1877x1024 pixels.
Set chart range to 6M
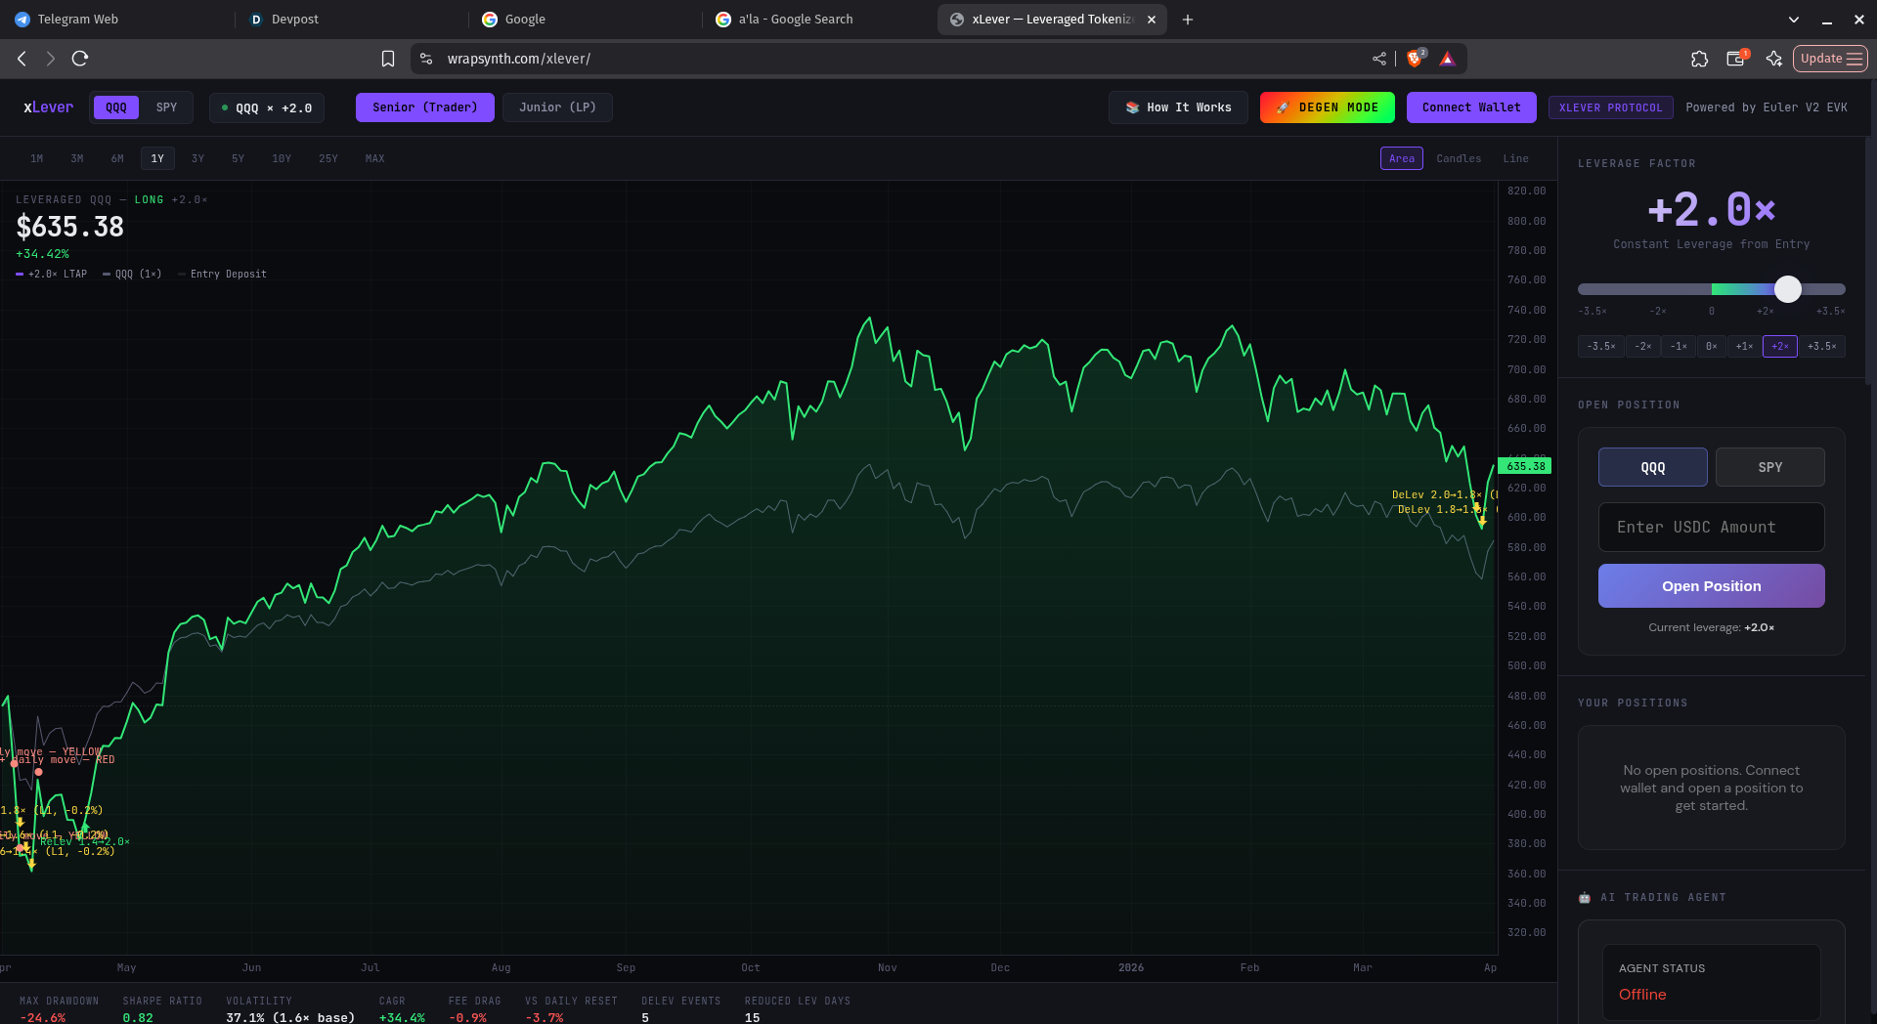pyautogui.click(x=117, y=158)
